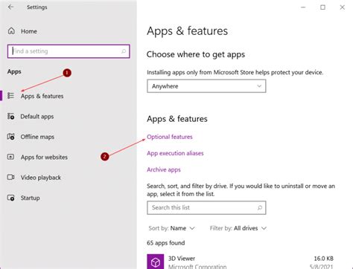
Task: Go to Offline maps section
Action: point(37,137)
